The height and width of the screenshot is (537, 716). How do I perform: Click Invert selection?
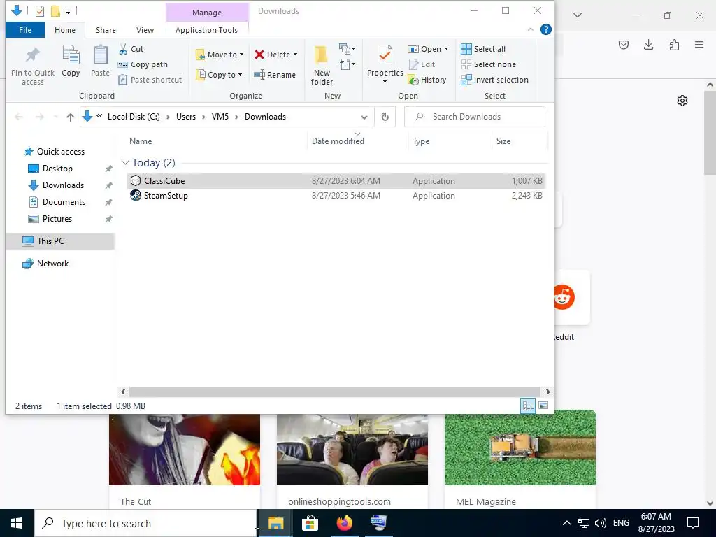[x=494, y=80]
